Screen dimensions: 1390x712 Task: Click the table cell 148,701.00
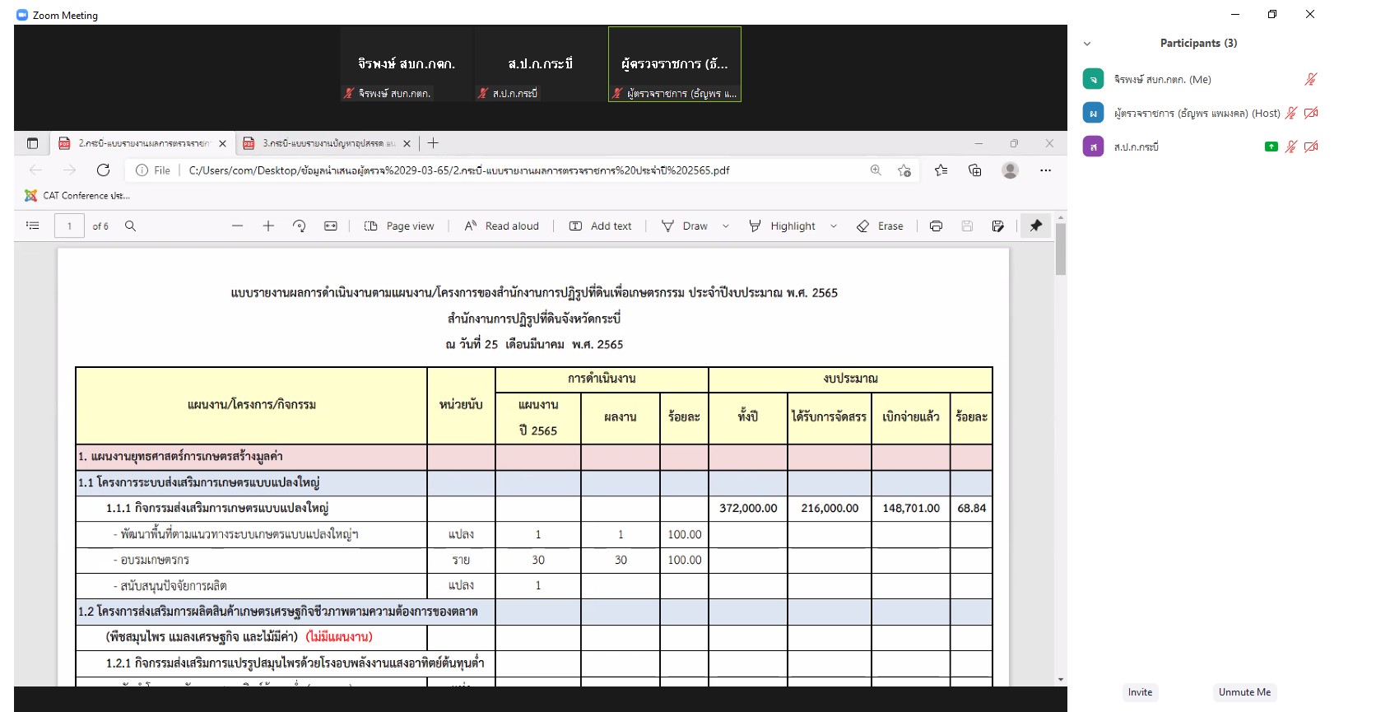(911, 508)
